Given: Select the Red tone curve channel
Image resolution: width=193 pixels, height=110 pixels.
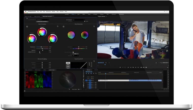Looking at the screenshot, I should coord(68,65).
